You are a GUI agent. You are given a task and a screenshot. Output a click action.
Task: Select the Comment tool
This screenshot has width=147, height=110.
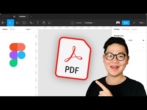[x=50, y=23]
